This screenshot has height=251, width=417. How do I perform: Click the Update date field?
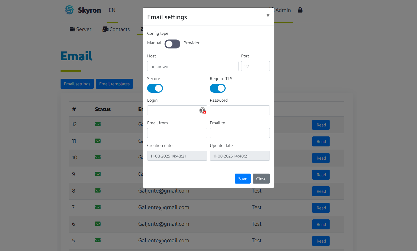click(x=240, y=156)
